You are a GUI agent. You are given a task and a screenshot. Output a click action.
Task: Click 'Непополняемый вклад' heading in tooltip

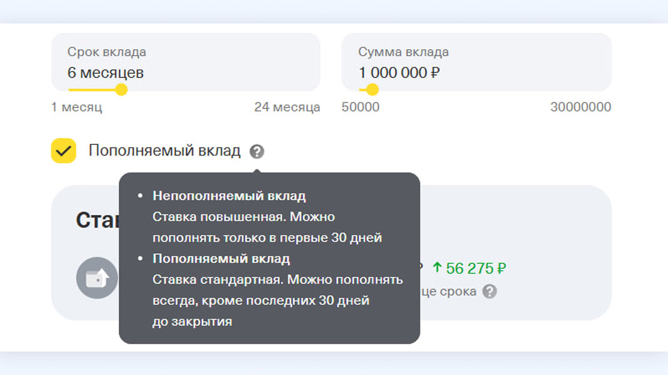coord(229,196)
